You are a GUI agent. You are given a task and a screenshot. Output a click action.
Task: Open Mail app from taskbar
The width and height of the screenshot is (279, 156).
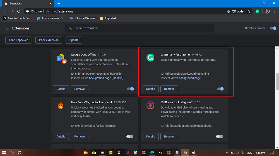[x=102, y=153]
